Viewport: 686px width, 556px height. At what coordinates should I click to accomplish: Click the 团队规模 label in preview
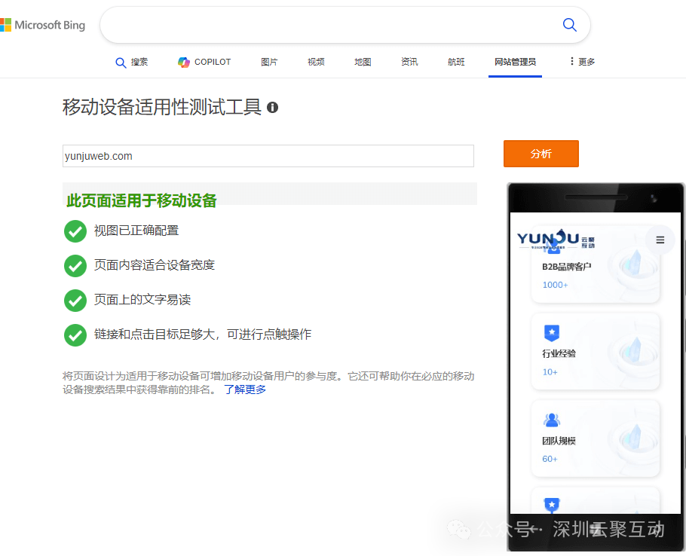coord(559,441)
